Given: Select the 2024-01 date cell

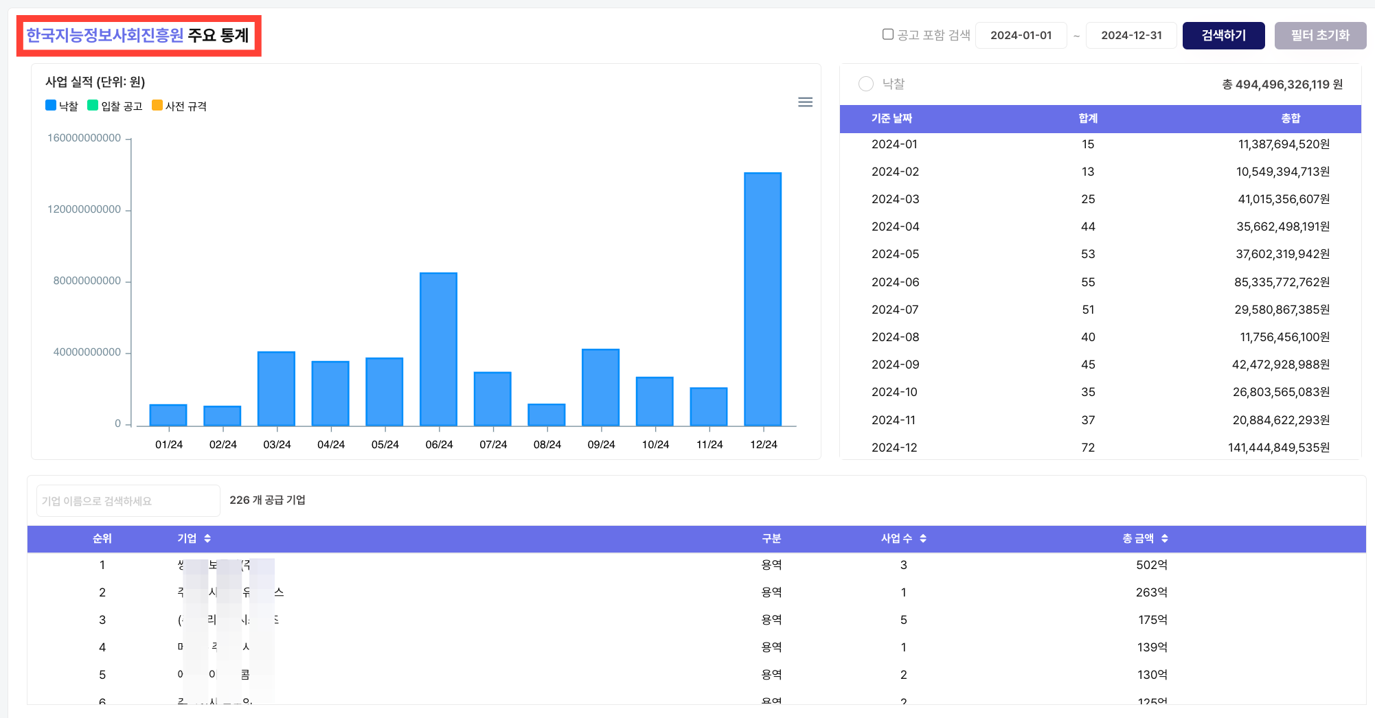Looking at the screenshot, I should [894, 144].
